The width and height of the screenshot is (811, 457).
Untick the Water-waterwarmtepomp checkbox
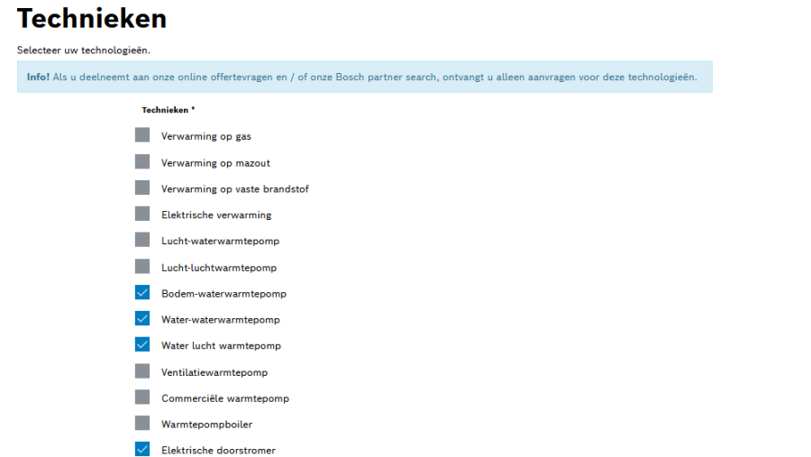(x=142, y=318)
